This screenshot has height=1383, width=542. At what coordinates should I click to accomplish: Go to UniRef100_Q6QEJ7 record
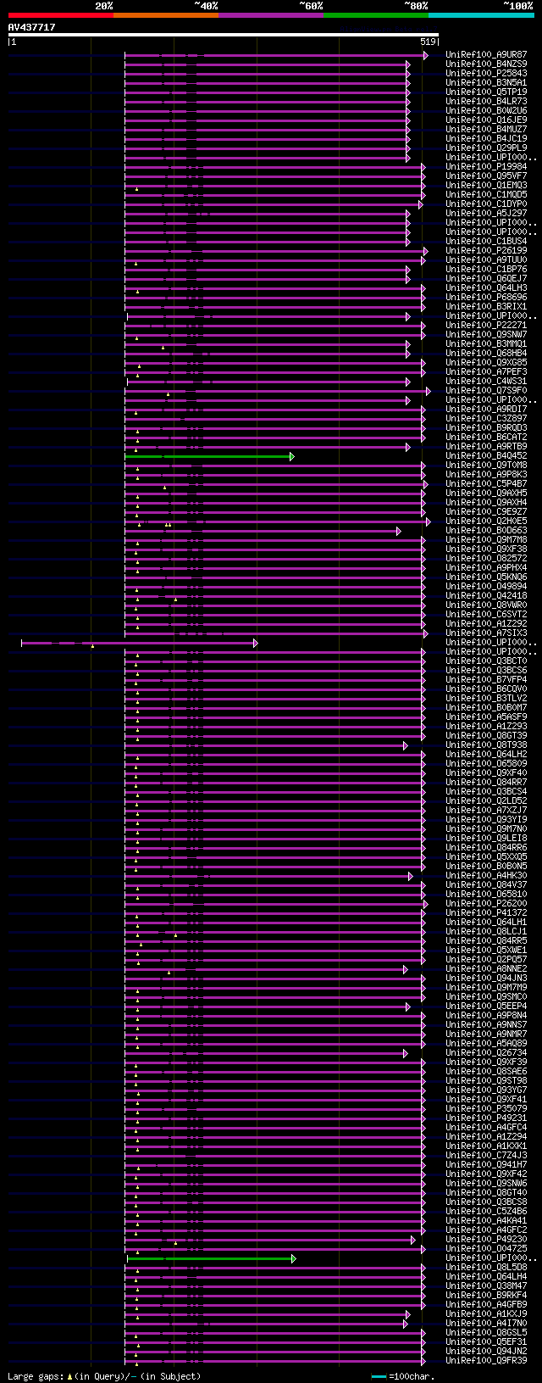click(486, 279)
